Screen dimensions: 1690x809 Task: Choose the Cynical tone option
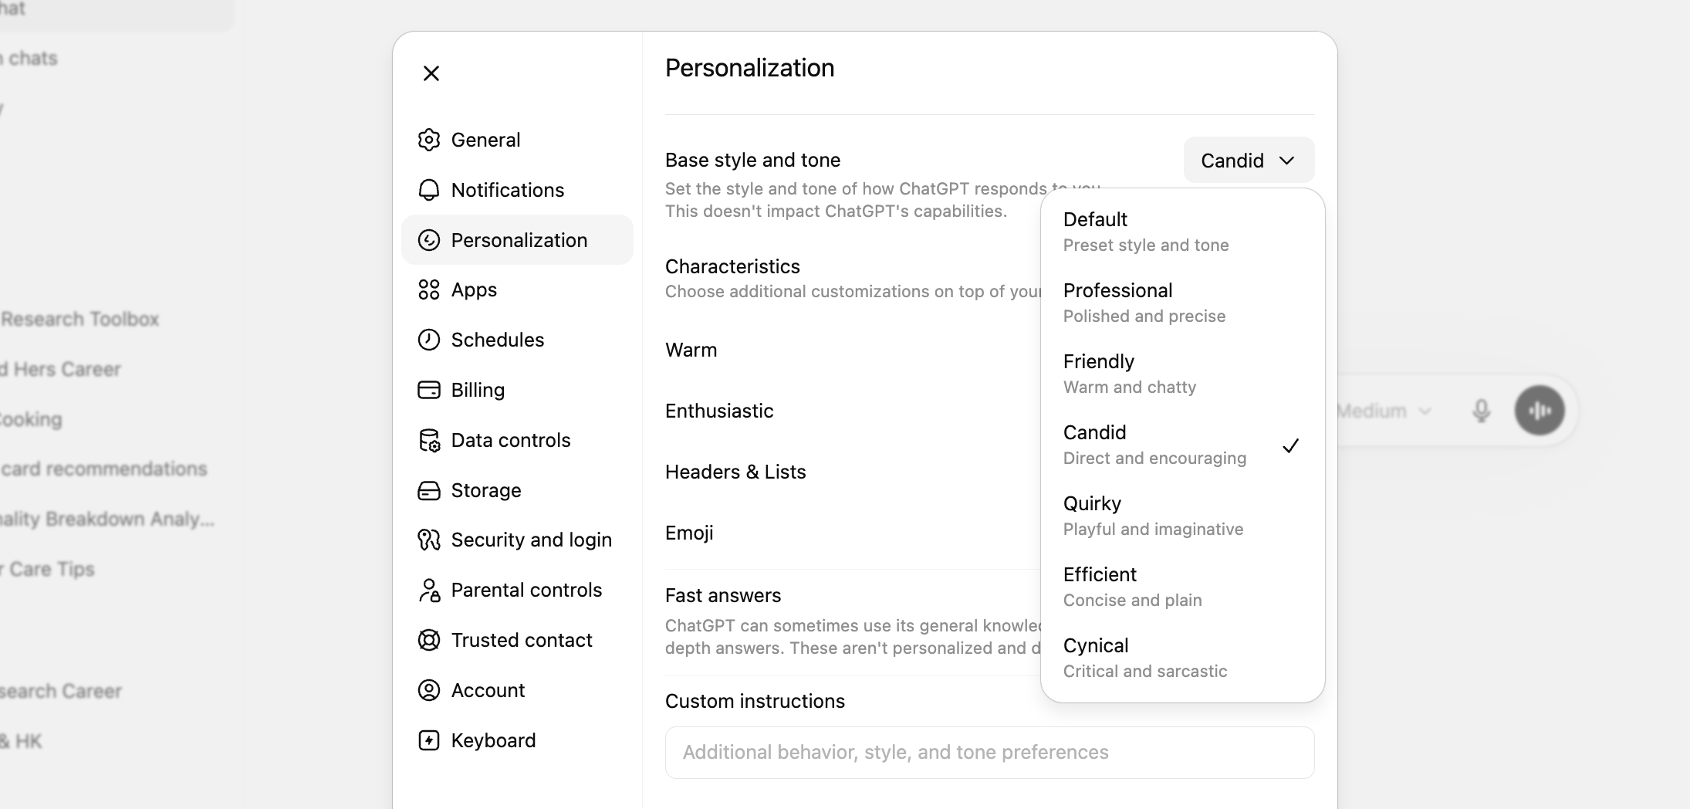click(x=1182, y=658)
